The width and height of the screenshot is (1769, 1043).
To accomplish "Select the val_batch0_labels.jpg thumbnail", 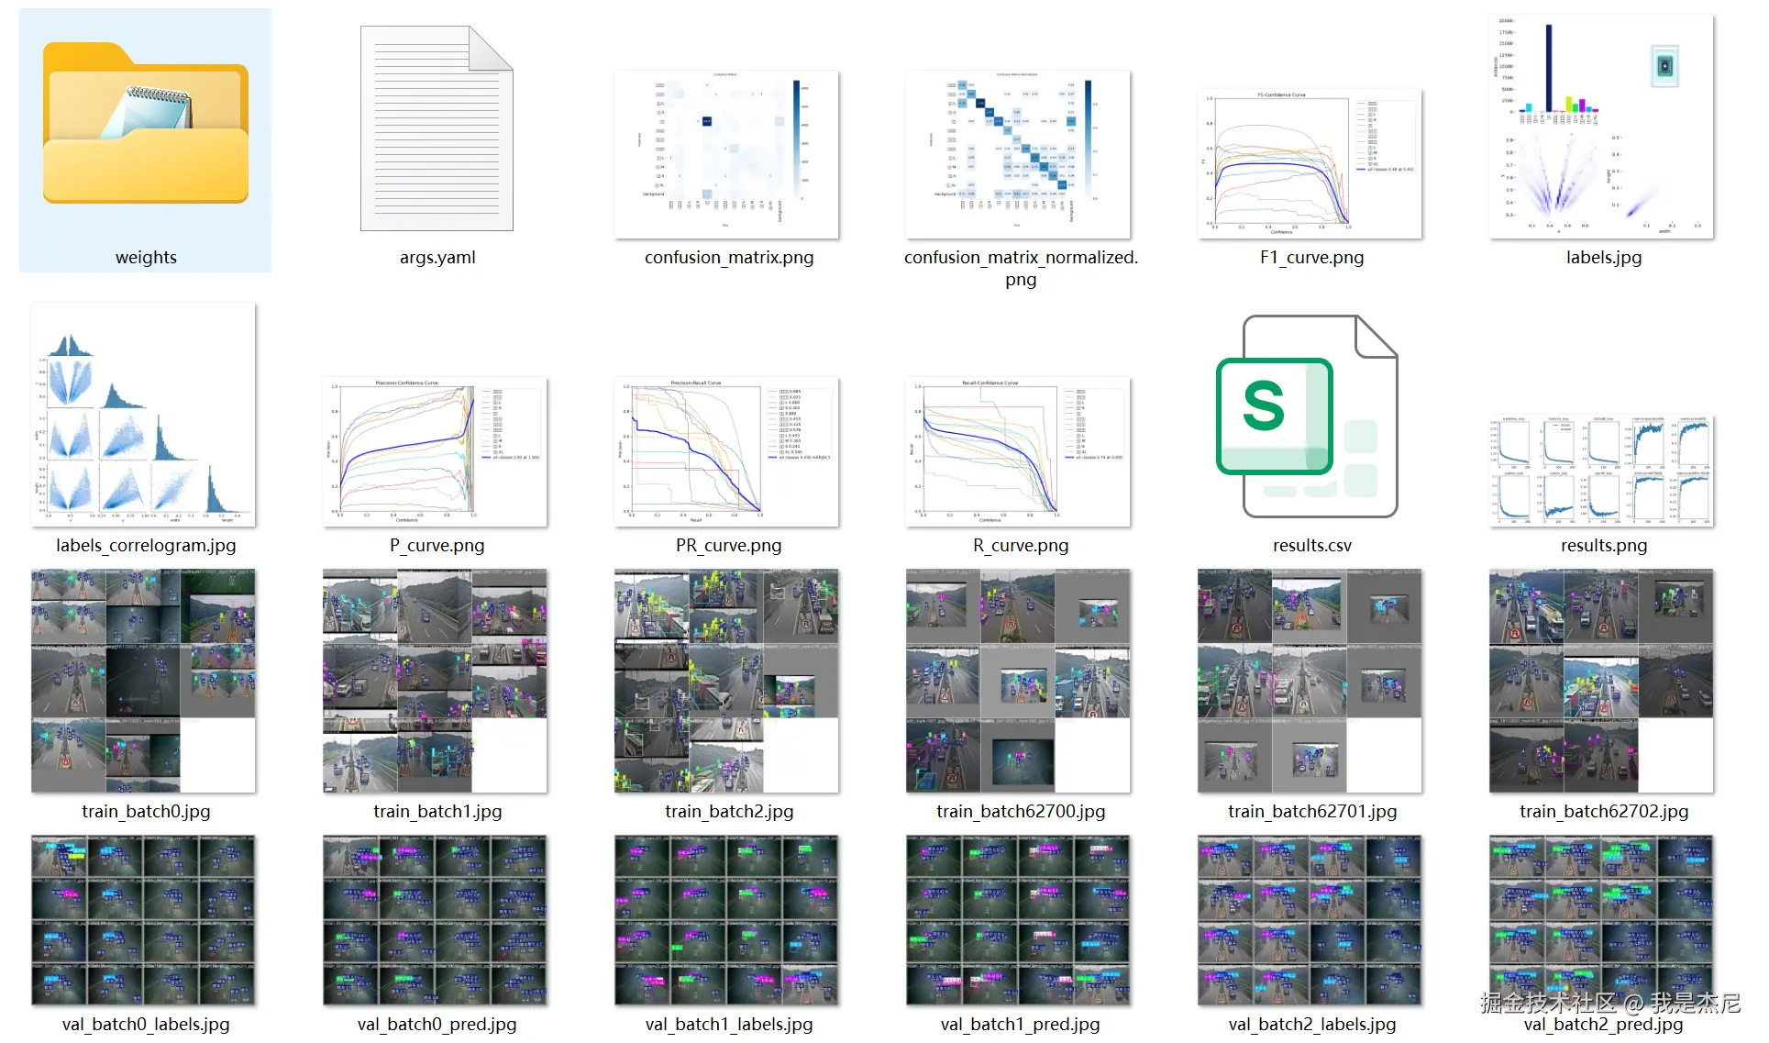I will (x=143, y=920).
